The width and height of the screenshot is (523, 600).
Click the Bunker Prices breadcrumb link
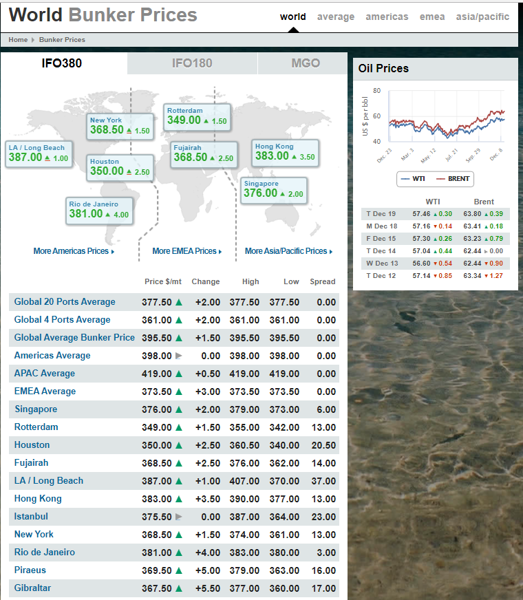pos(62,40)
